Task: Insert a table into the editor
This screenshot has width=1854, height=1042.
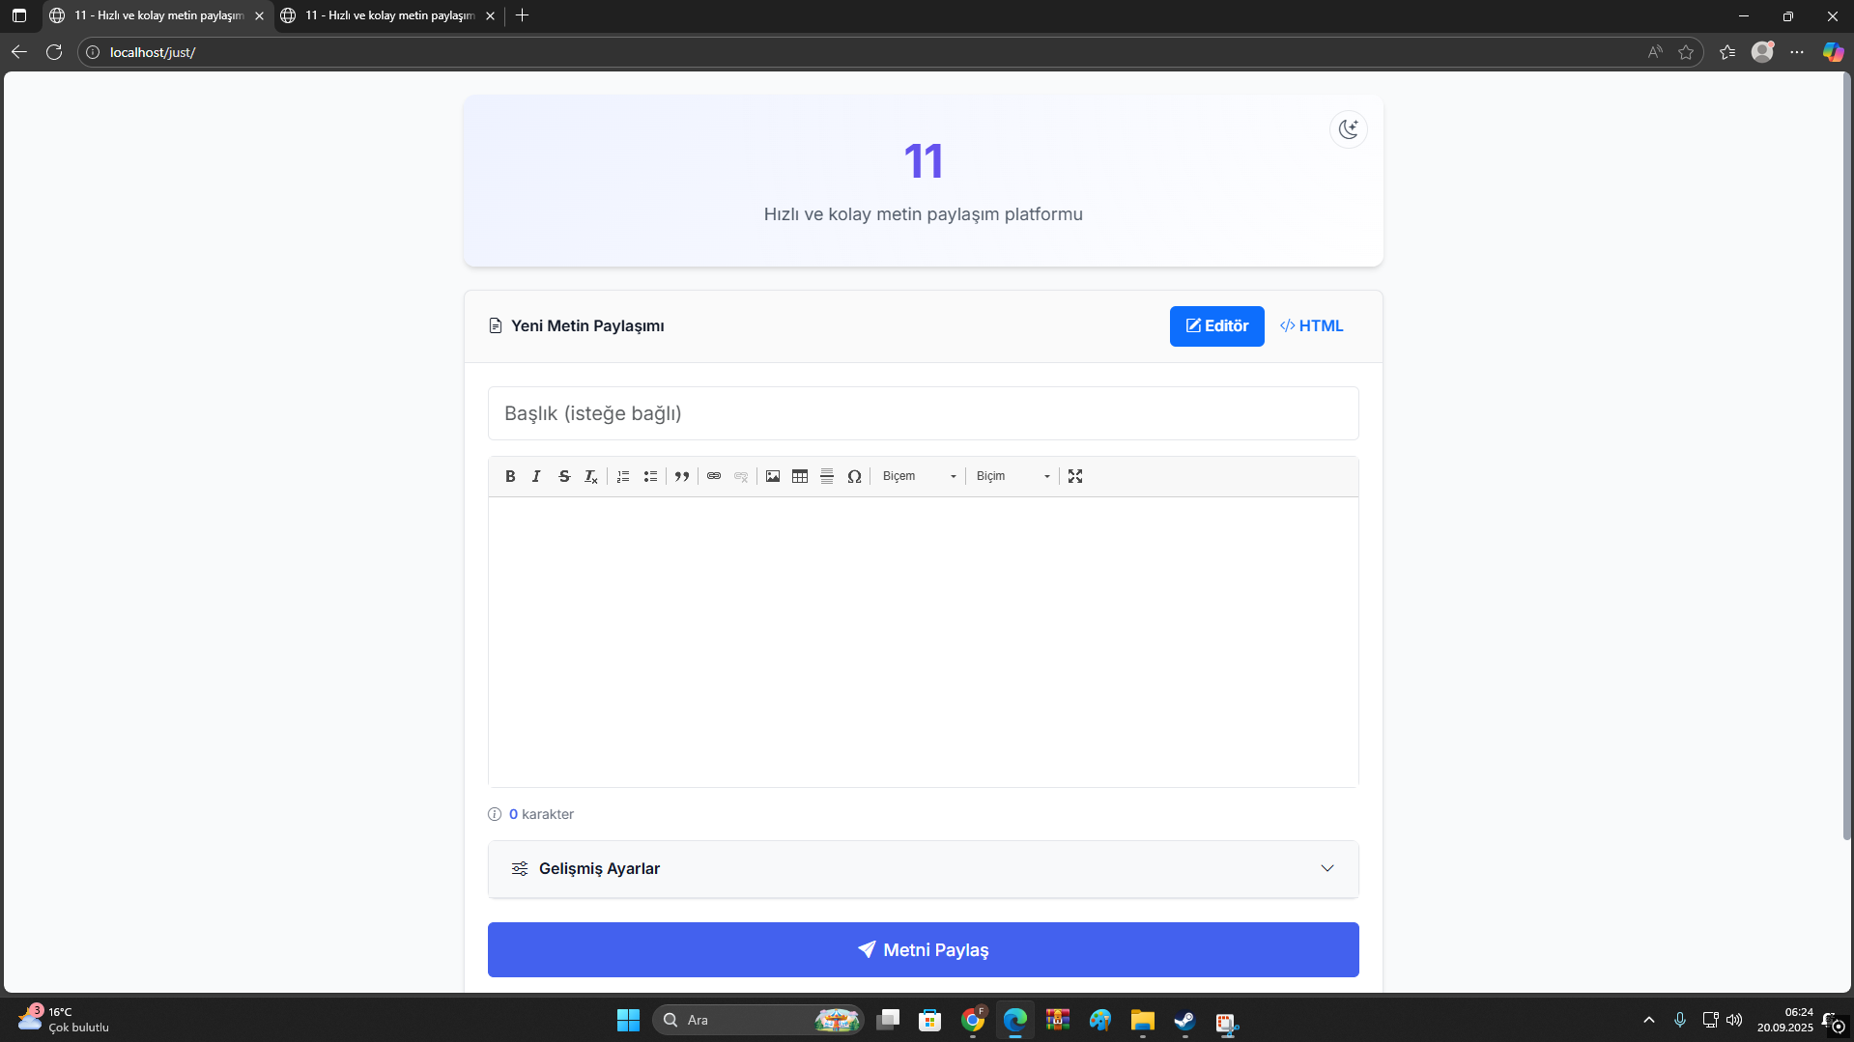Action: point(800,476)
